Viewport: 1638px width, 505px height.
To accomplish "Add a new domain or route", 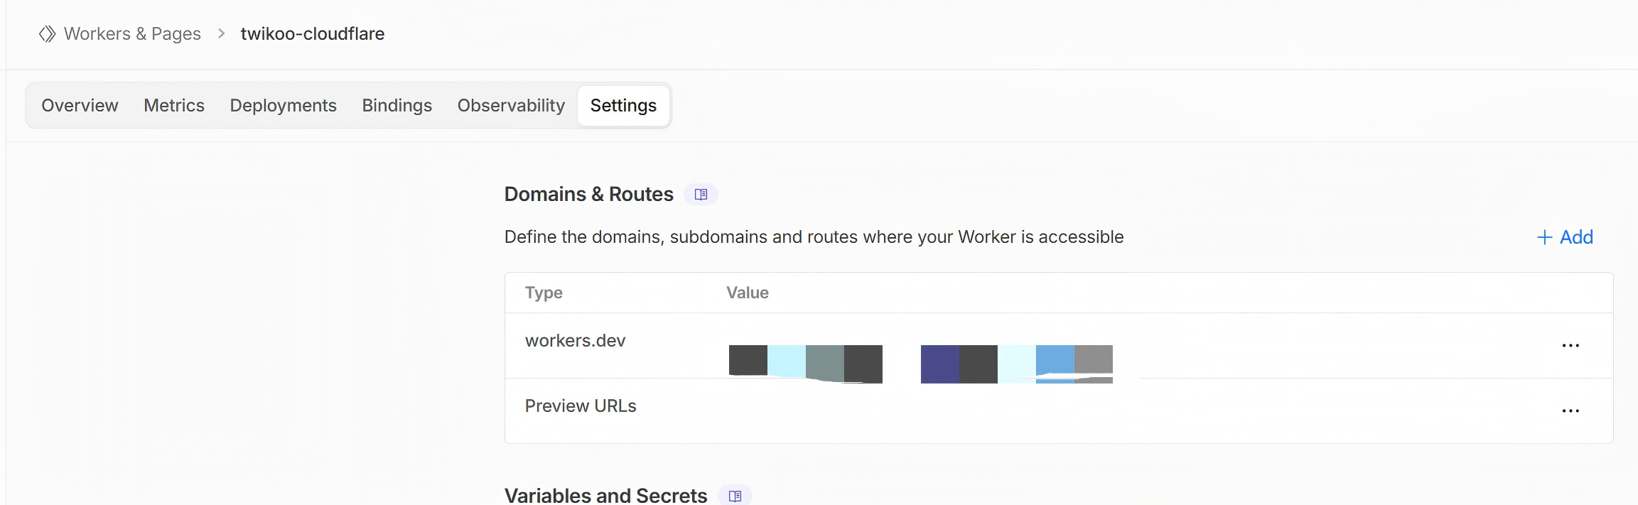I will [x=1565, y=237].
